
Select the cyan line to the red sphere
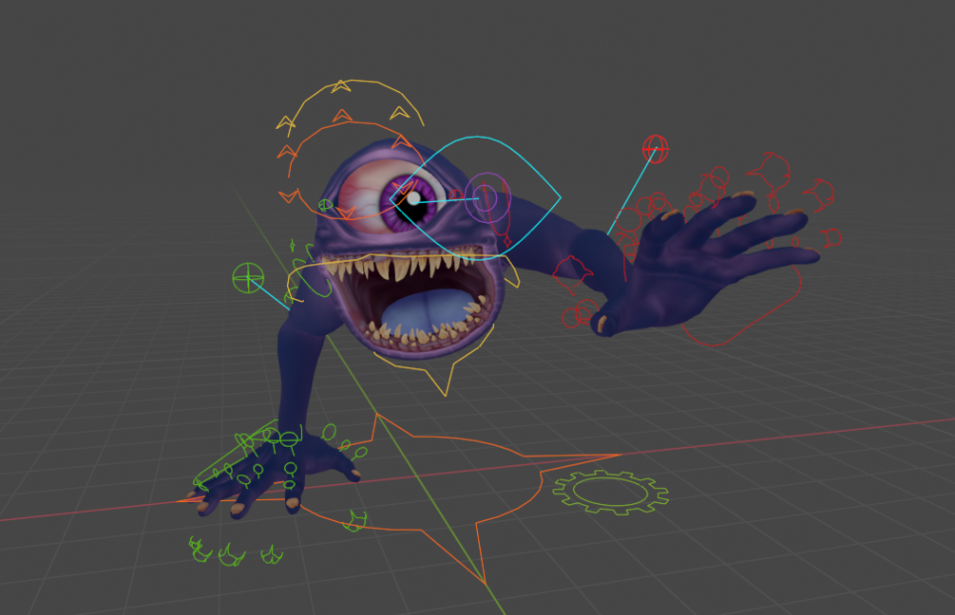coord(631,192)
